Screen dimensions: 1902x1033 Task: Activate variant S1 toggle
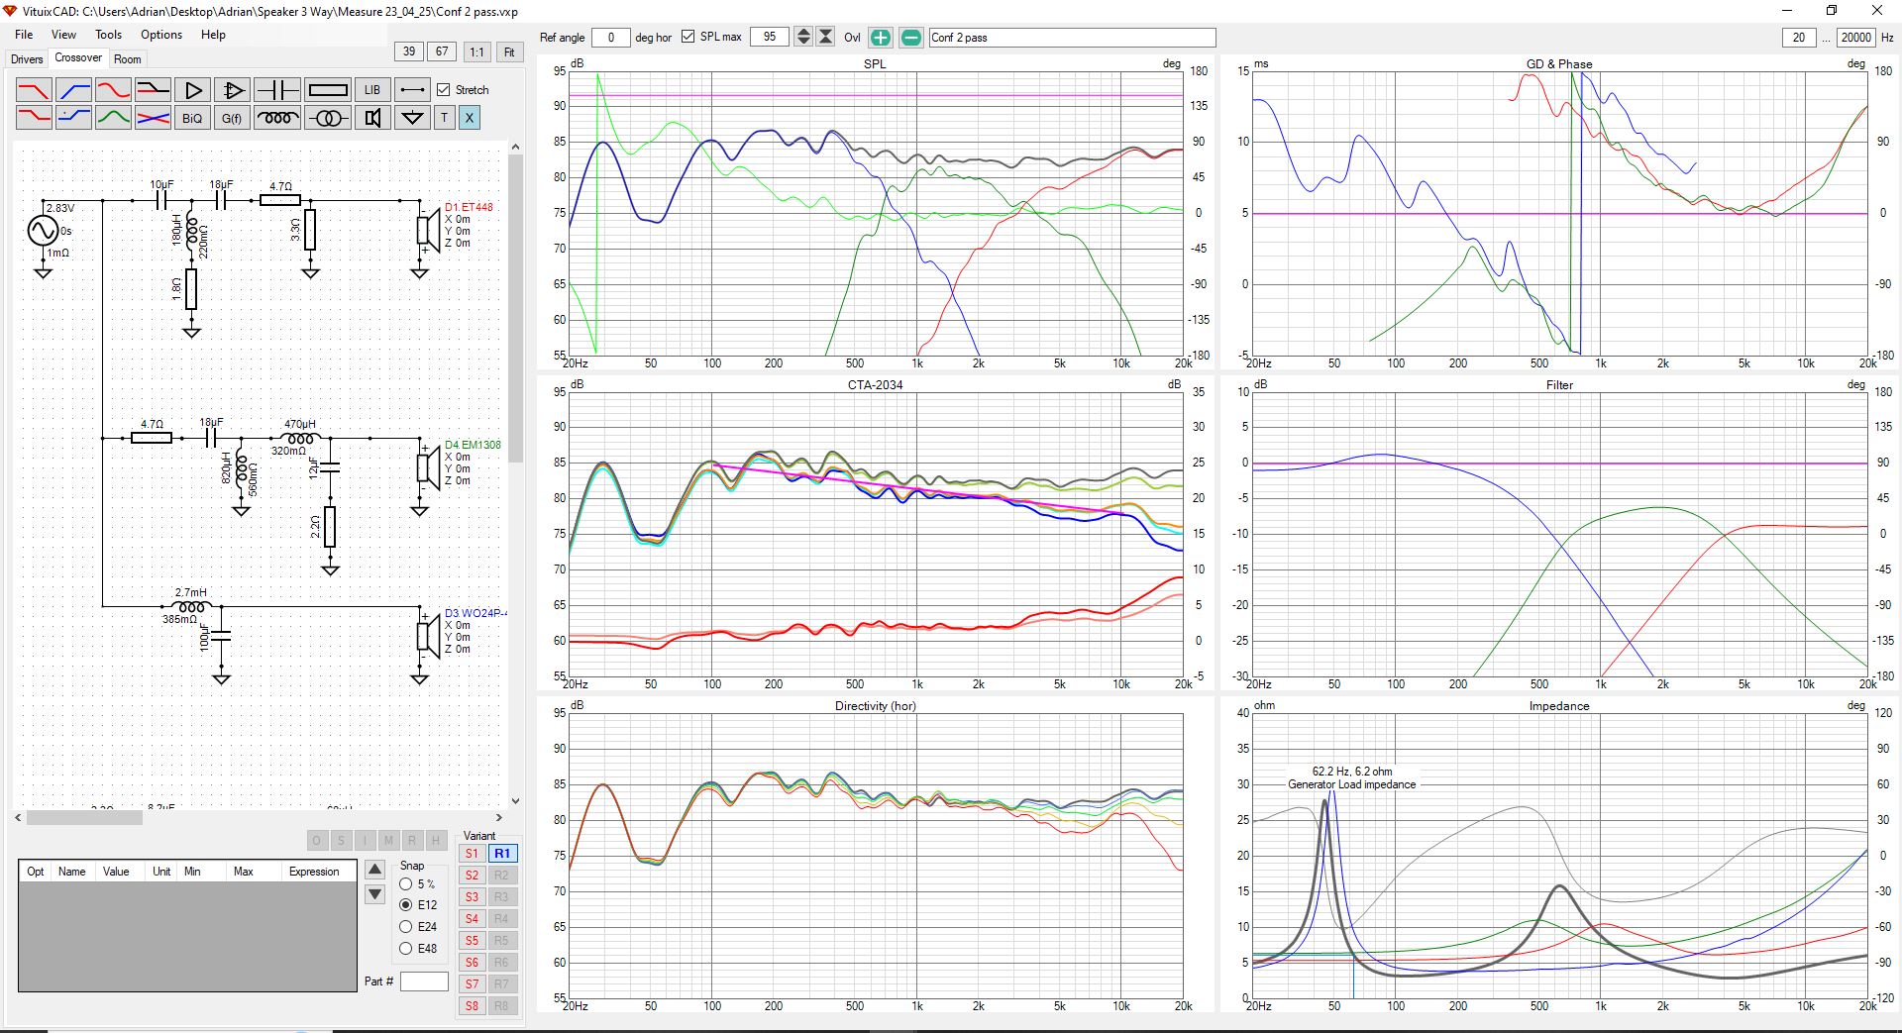(473, 854)
